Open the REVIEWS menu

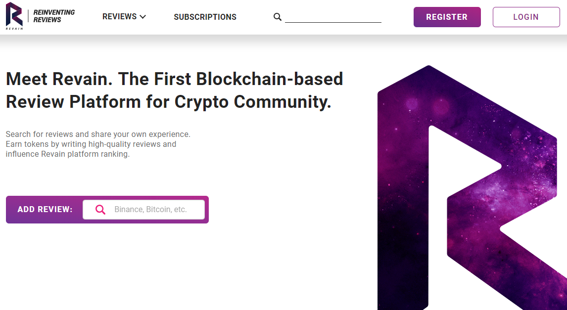(x=119, y=17)
